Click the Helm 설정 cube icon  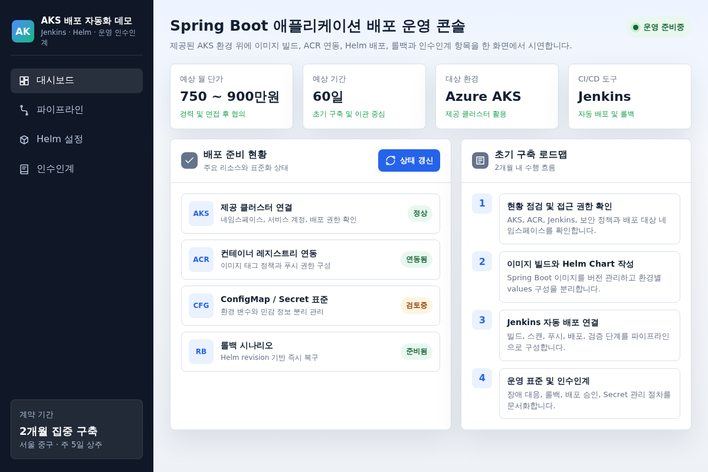24,140
